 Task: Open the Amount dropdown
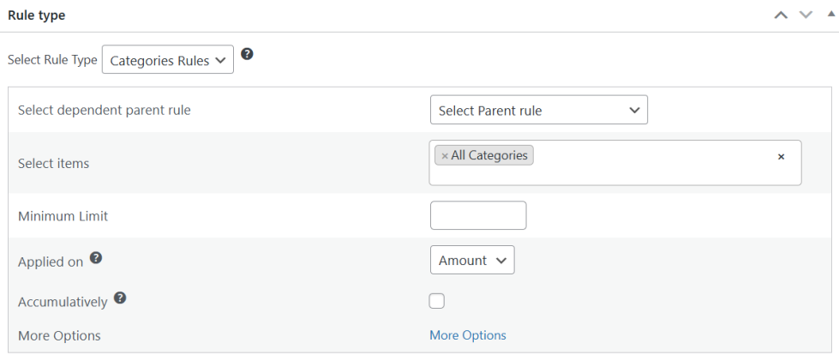coord(471,260)
